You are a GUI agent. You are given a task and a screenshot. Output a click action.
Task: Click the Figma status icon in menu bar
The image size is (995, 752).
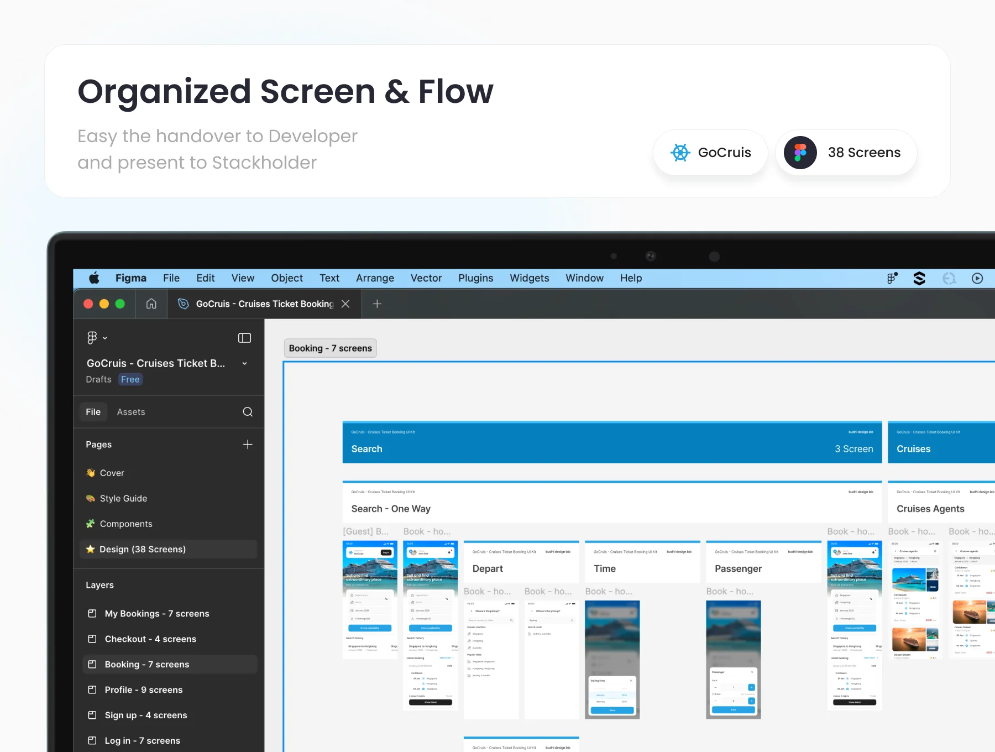point(892,278)
